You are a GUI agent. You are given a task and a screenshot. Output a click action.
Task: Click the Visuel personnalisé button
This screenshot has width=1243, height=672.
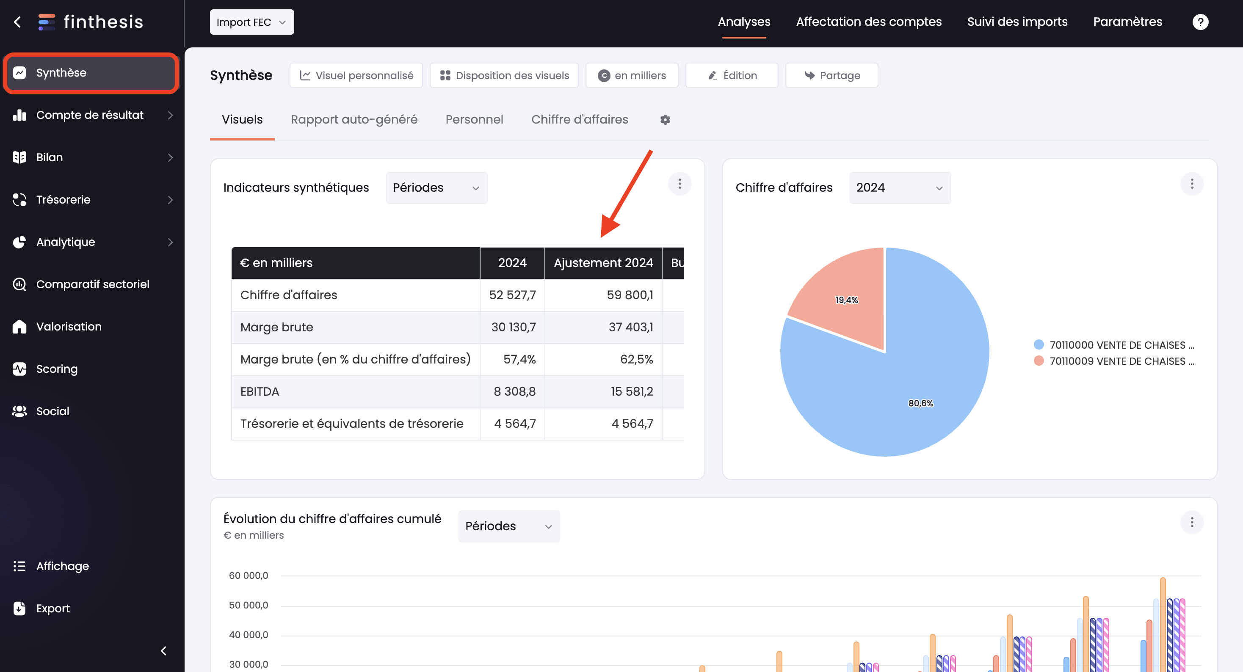click(356, 75)
